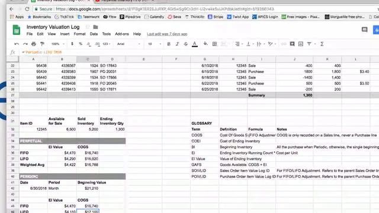This screenshot has height=213, width=379.
Task: Open the Teamwork bookmark
Action: tap(88, 17)
